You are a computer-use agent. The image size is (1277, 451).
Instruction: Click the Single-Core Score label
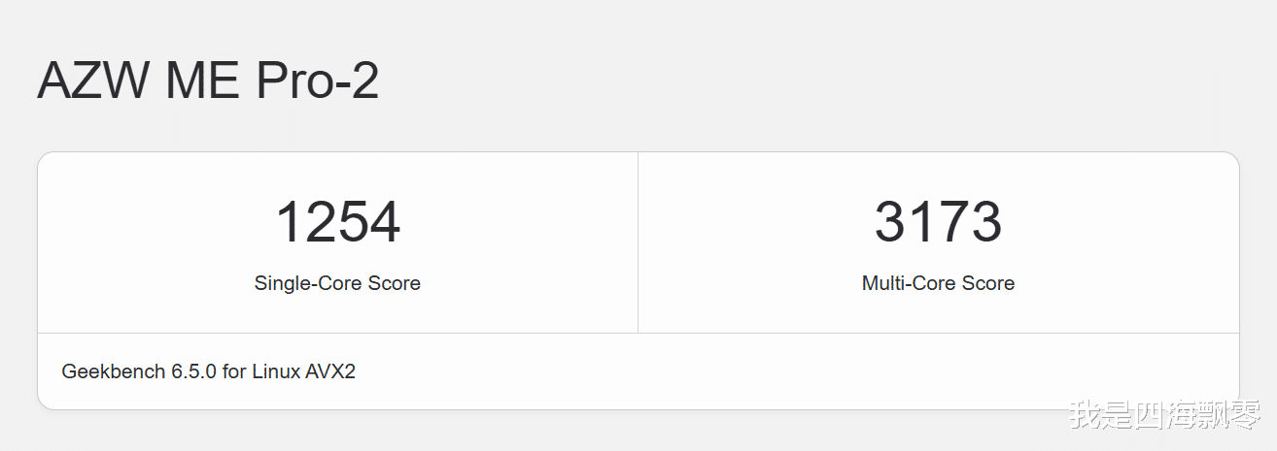(x=337, y=283)
